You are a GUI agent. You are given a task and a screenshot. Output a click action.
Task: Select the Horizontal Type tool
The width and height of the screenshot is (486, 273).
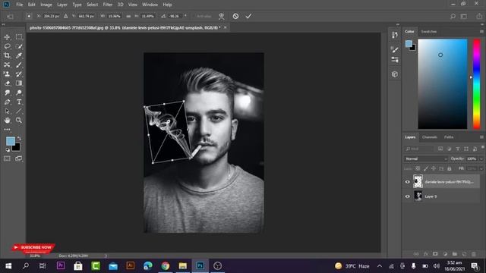(x=19, y=102)
